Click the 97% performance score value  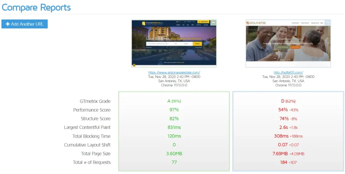pos(174,110)
